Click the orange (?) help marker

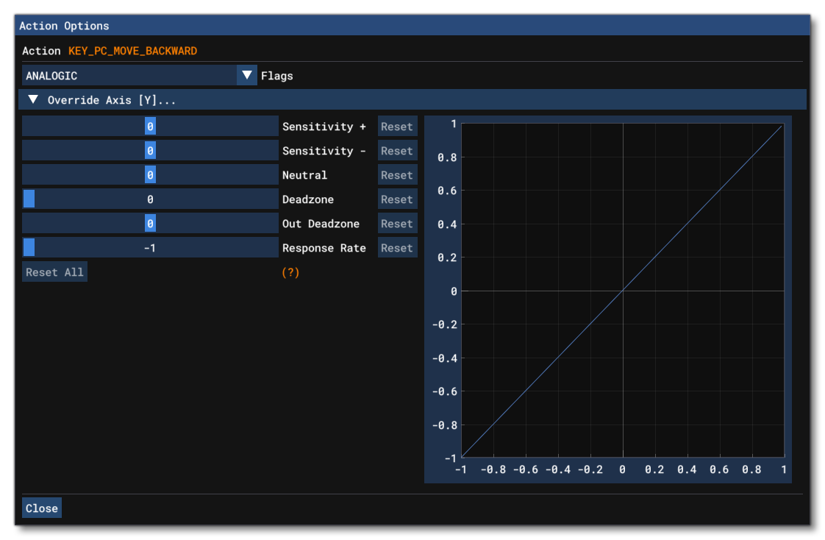tap(291, 272)
